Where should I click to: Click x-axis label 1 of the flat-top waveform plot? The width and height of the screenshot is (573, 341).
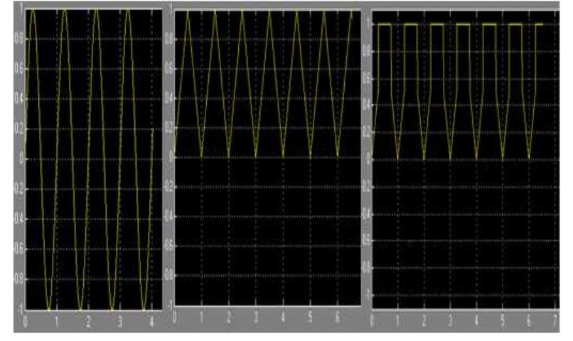coord(398,321)
